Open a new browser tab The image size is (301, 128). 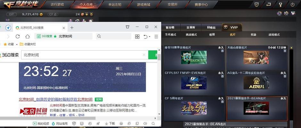(x=72, y=28)
